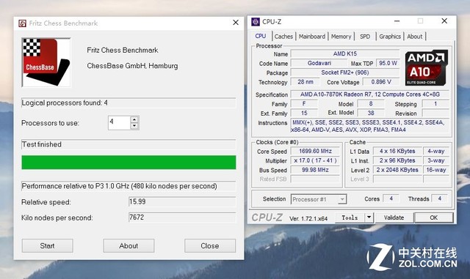Click the L1 Inst. value 2 x 96 KBytes

pos(397,160)
